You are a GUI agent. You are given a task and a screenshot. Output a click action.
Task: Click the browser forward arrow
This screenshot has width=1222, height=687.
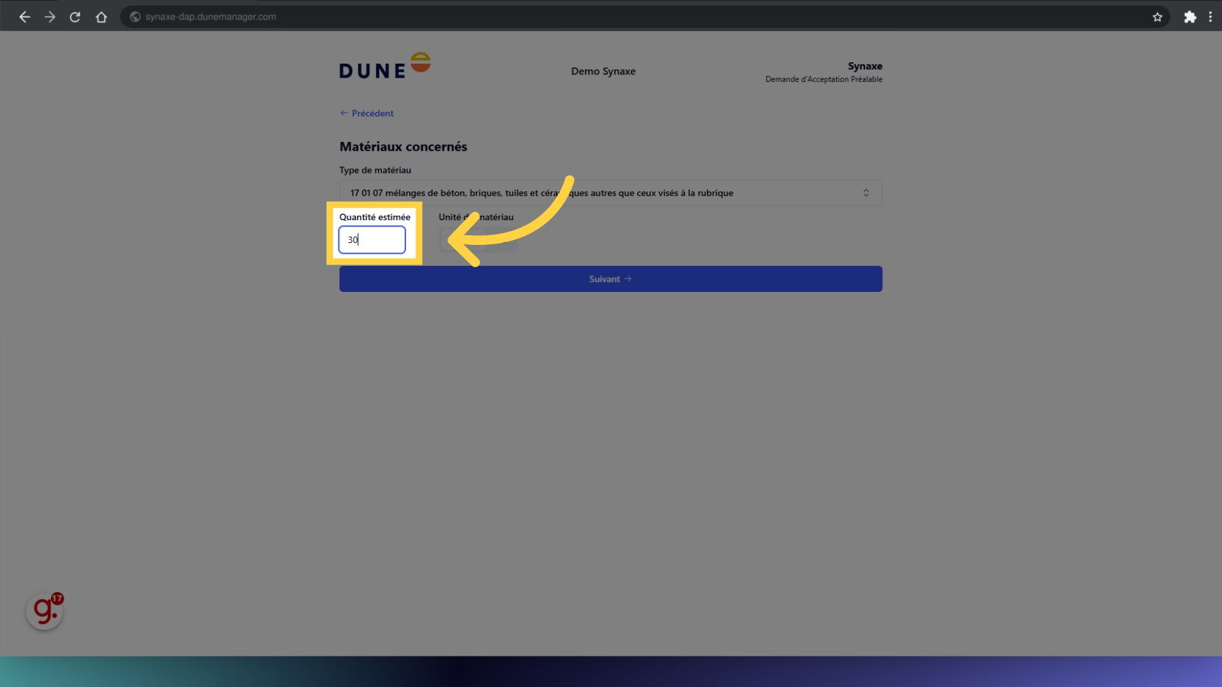pos(50,17)
